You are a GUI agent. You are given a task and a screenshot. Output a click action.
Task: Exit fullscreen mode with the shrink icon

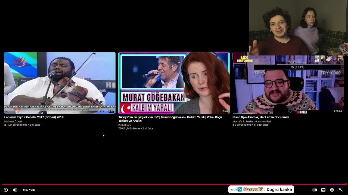[x=341, y=190]
